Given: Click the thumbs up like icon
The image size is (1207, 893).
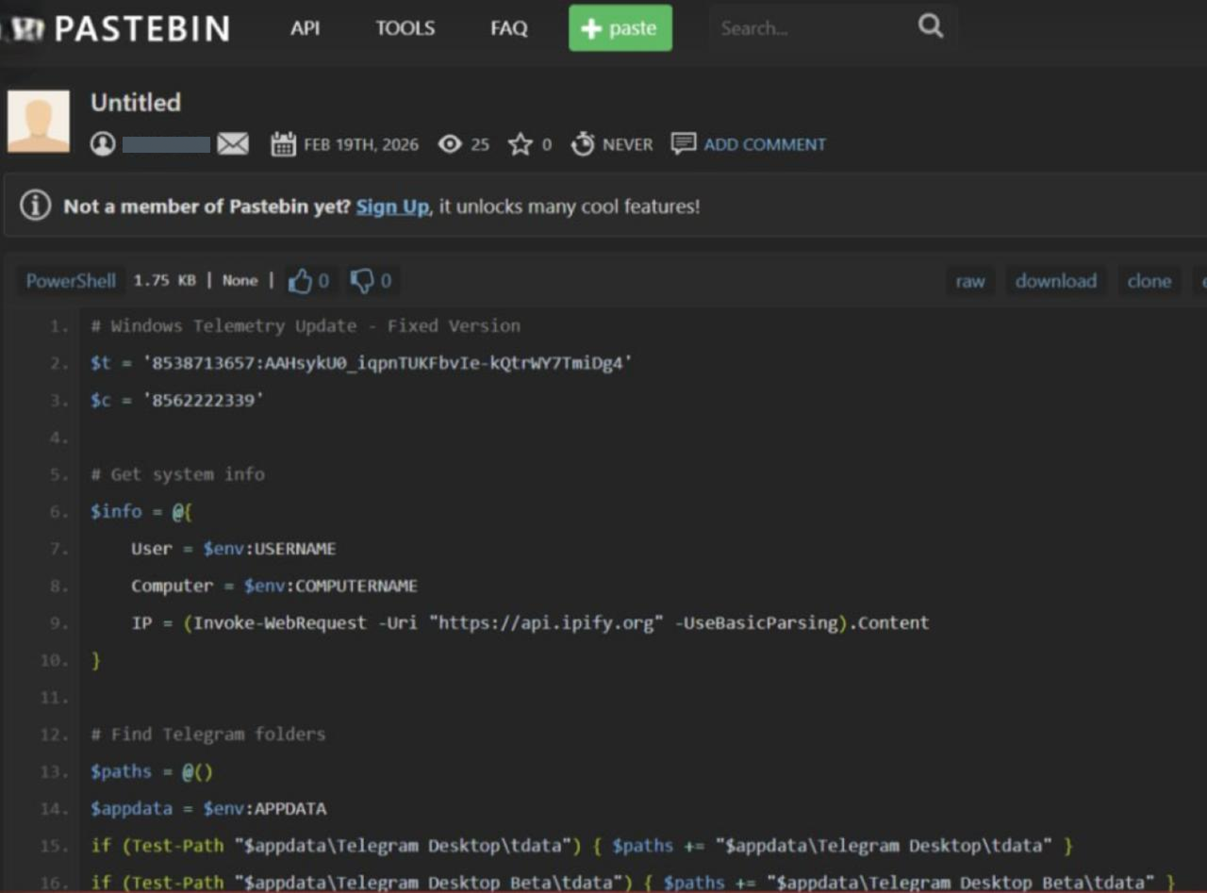Looking at the screenshot, I should point(300,281).
